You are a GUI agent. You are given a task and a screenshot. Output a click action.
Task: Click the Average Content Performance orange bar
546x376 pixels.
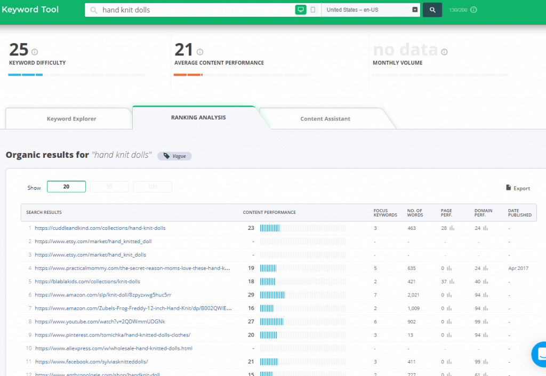coord(188,75)
